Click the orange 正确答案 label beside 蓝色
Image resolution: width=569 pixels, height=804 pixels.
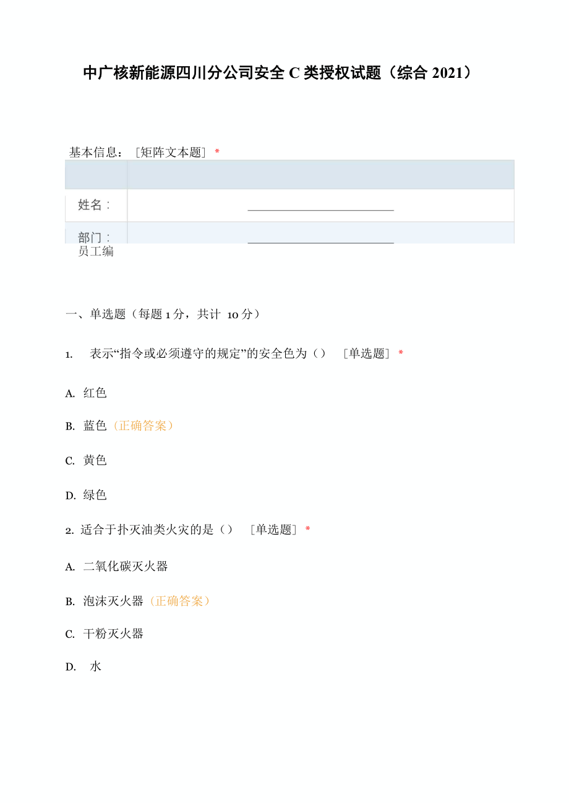pos(143,426)
